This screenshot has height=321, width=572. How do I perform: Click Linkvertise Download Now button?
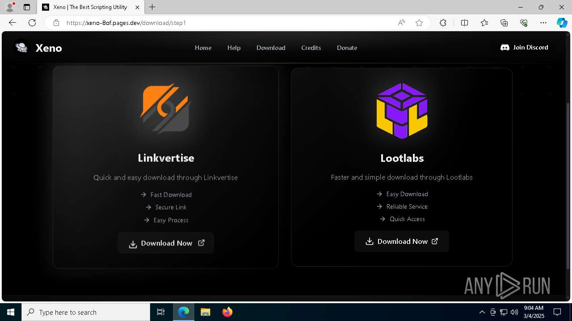166,243
